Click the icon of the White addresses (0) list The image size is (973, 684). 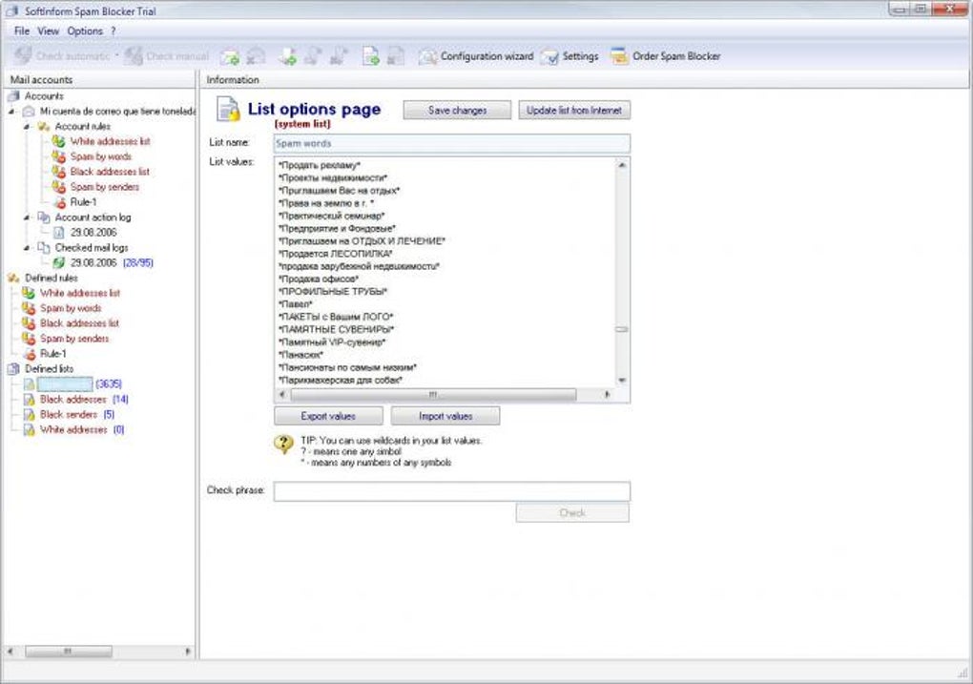(x=30, y=429)
